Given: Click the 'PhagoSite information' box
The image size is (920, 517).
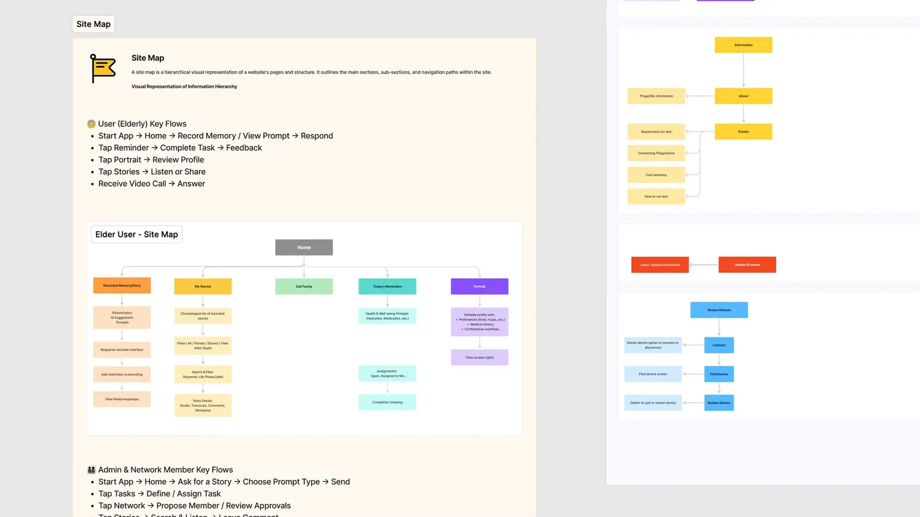Looking at the screenshot, I should coord(656,96).
